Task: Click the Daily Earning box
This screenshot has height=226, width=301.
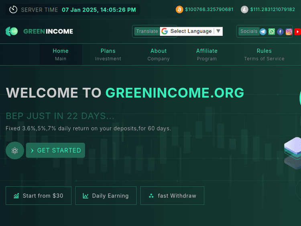Action: point(106,195)
